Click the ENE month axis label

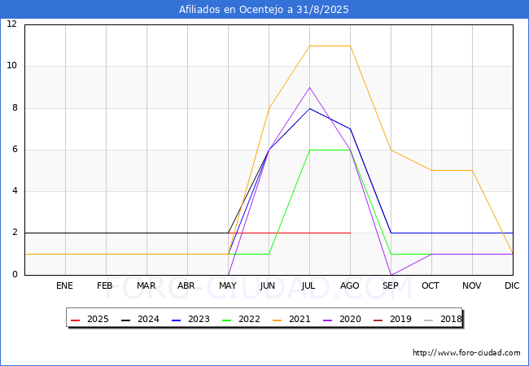click(x=65, y=285)
